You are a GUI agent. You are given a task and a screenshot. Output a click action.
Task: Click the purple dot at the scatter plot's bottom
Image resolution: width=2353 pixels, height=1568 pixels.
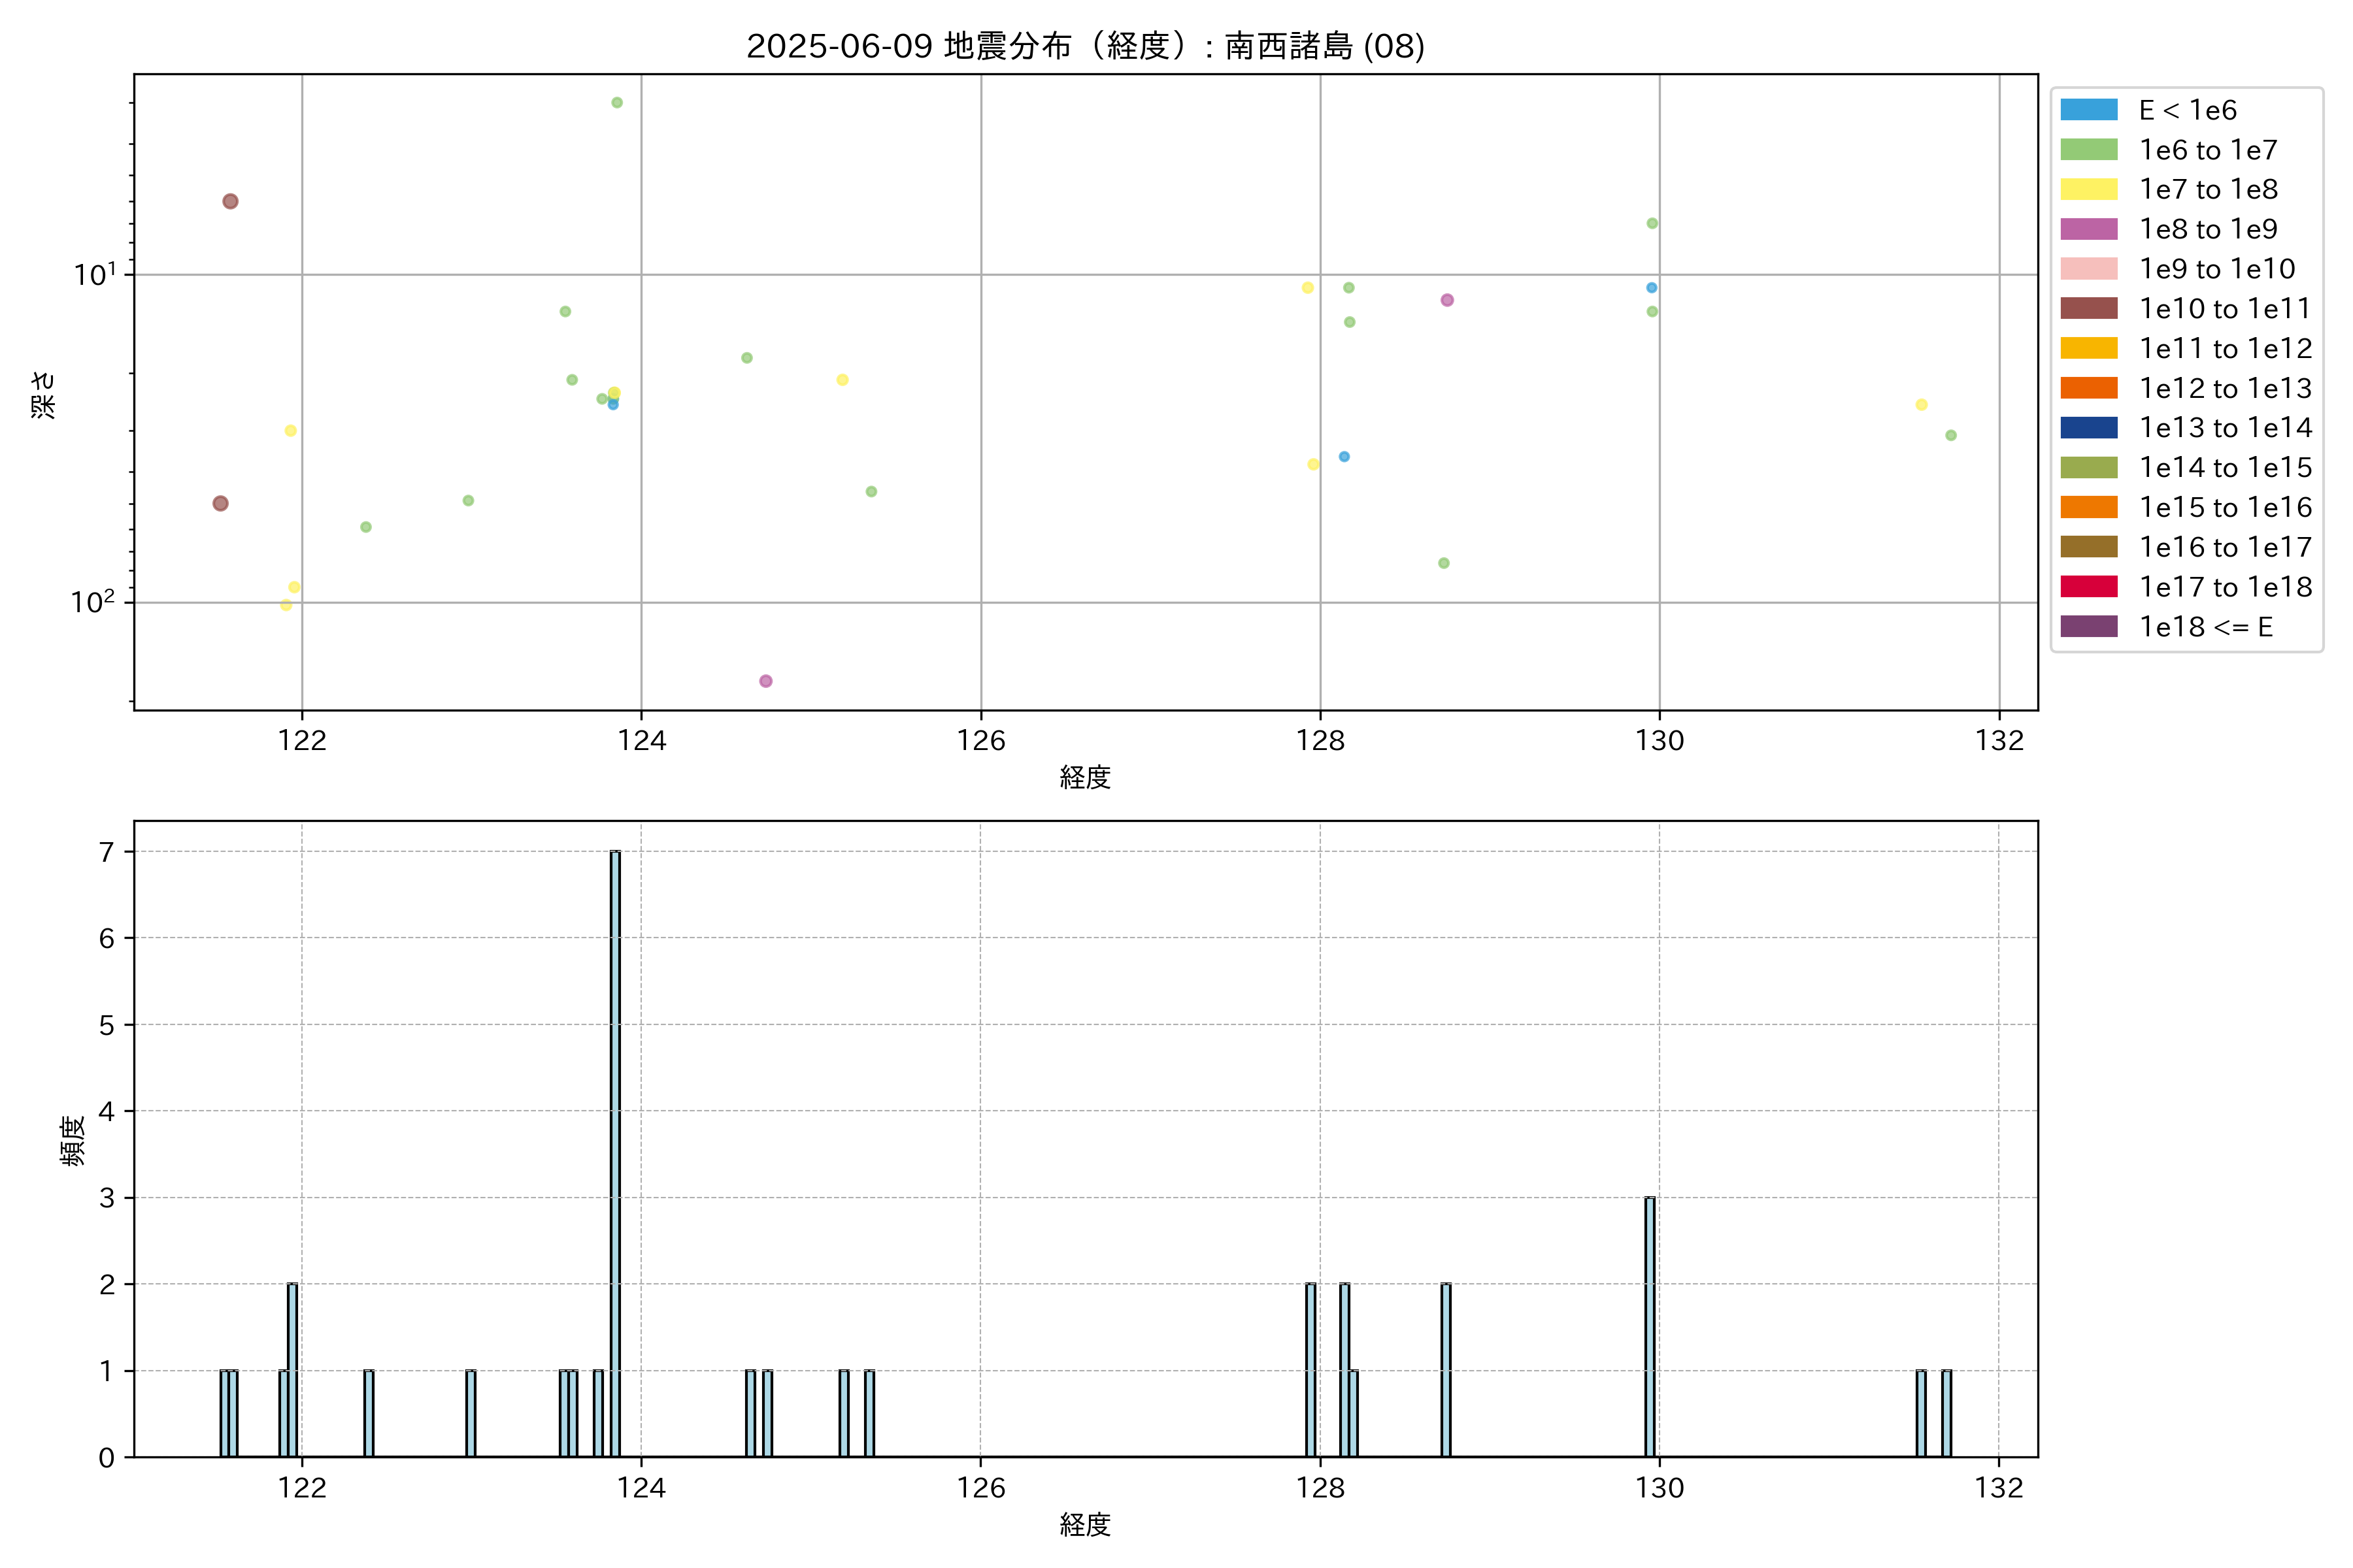pos(765,681)
